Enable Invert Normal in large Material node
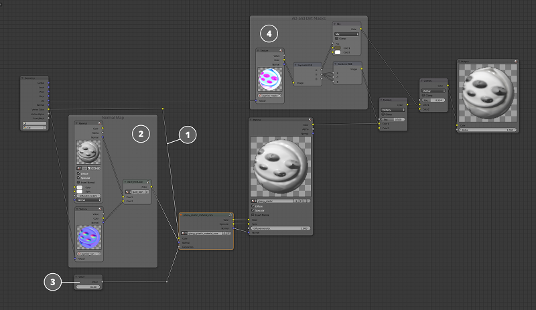Image resolution: width=536 pixels, height=310 pixels. tap(252, 214)
